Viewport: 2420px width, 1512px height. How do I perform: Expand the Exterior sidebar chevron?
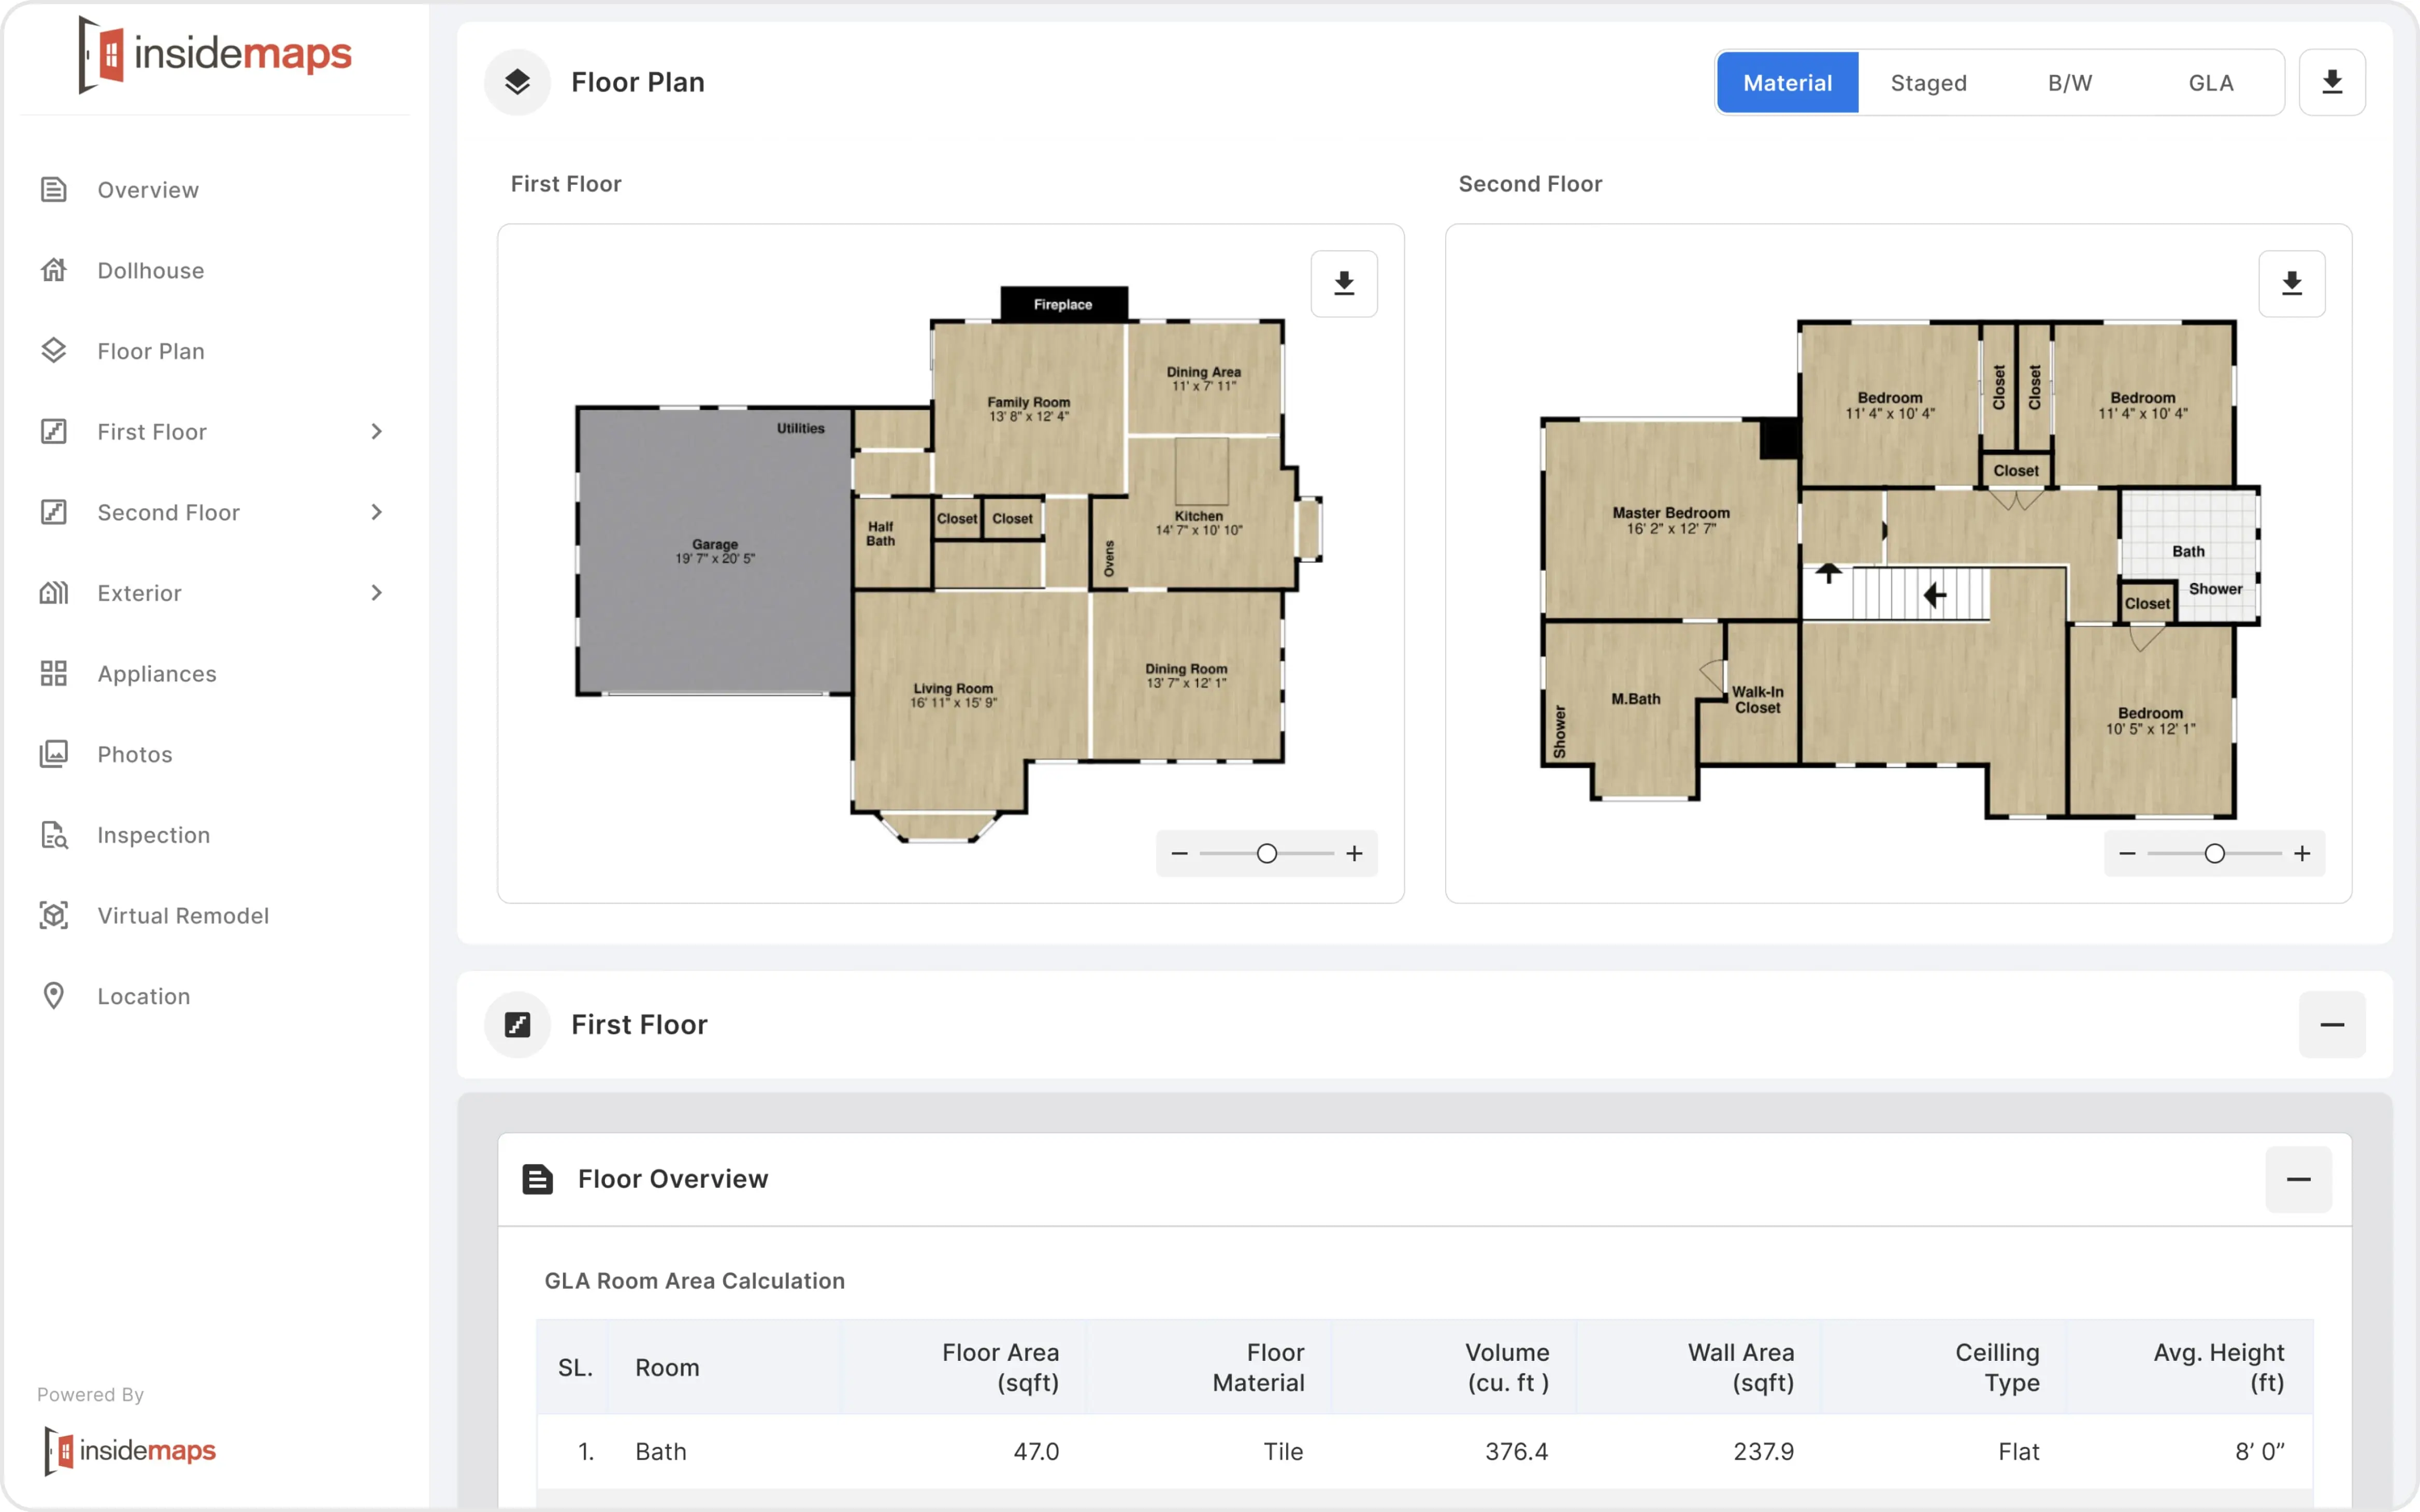click(376, 593)
